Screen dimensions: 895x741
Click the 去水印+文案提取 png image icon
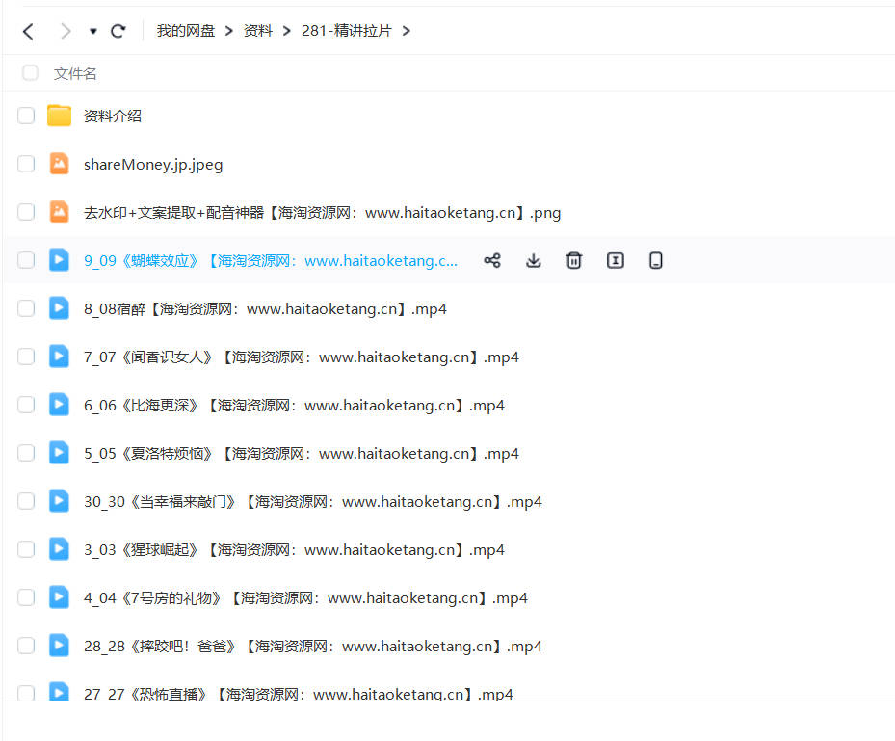[59, 212]
